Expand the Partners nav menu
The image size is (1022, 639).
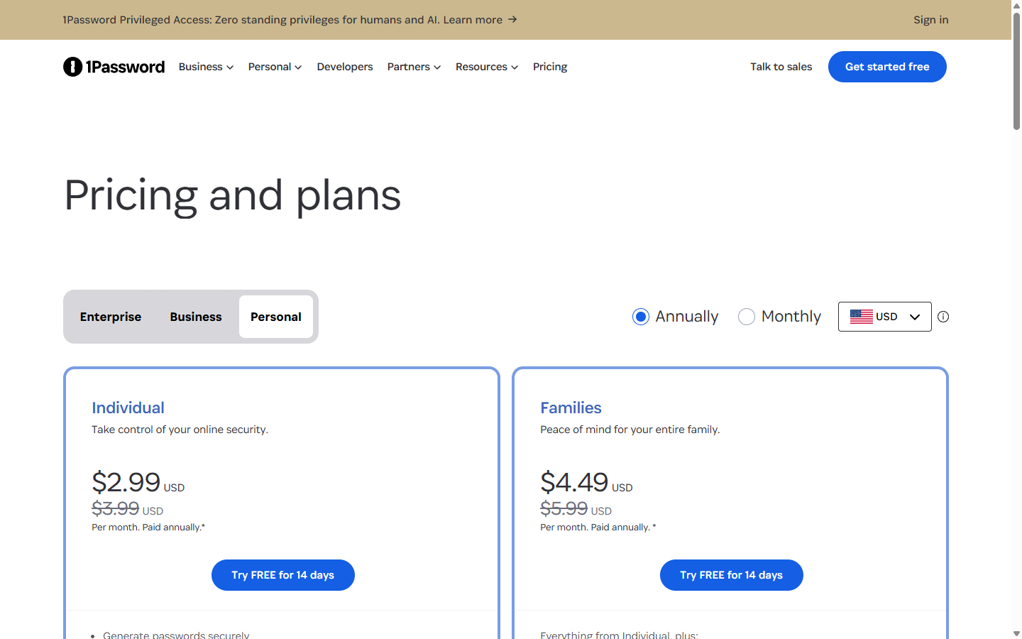coord(414,67)
